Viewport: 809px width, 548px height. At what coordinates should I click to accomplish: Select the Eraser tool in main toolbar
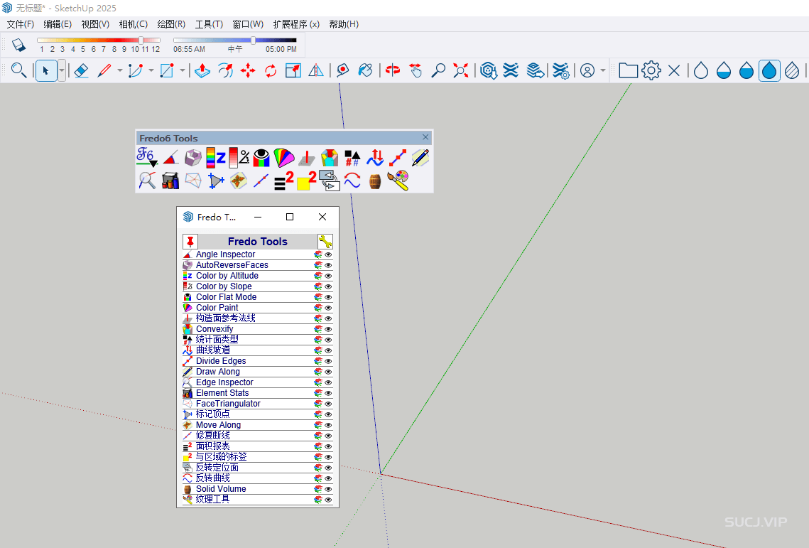point(81,70)
